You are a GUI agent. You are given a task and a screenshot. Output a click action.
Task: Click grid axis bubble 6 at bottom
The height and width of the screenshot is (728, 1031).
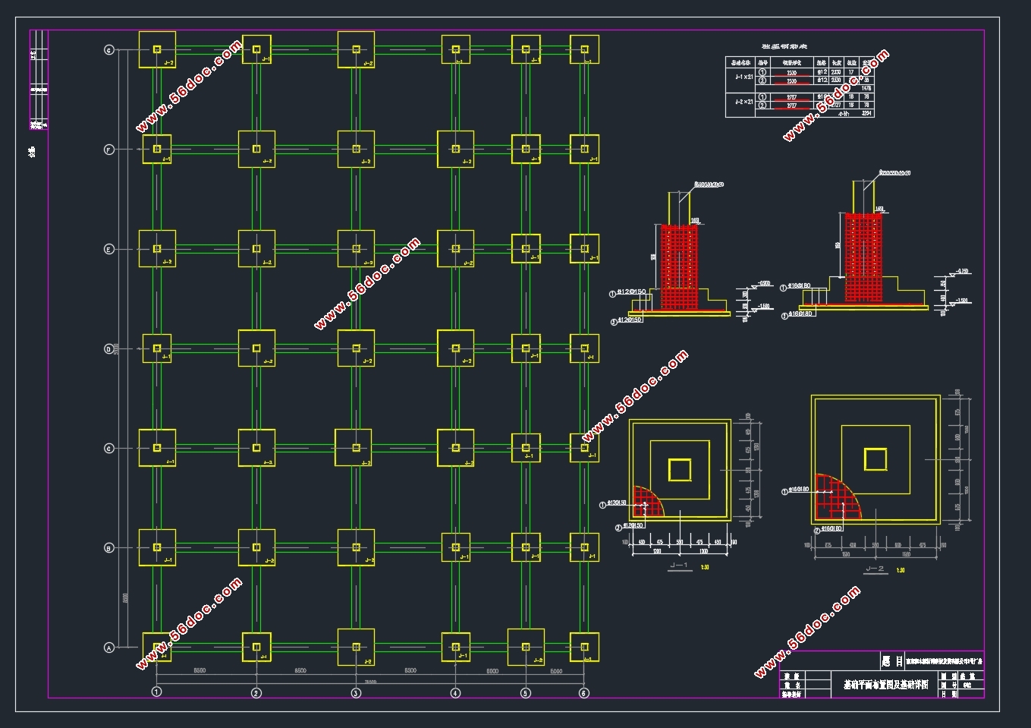tap(583, 692)
